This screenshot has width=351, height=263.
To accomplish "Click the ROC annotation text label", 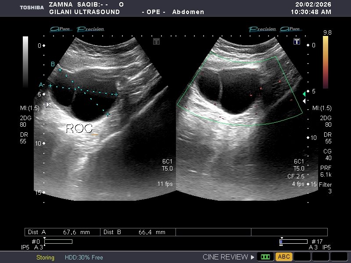I will coord(79,128).
